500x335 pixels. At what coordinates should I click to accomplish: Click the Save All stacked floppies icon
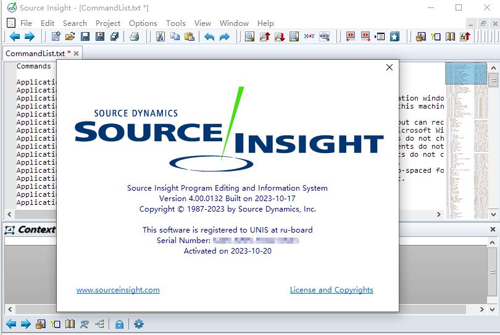pyautogui.click(x=114, y=36)
